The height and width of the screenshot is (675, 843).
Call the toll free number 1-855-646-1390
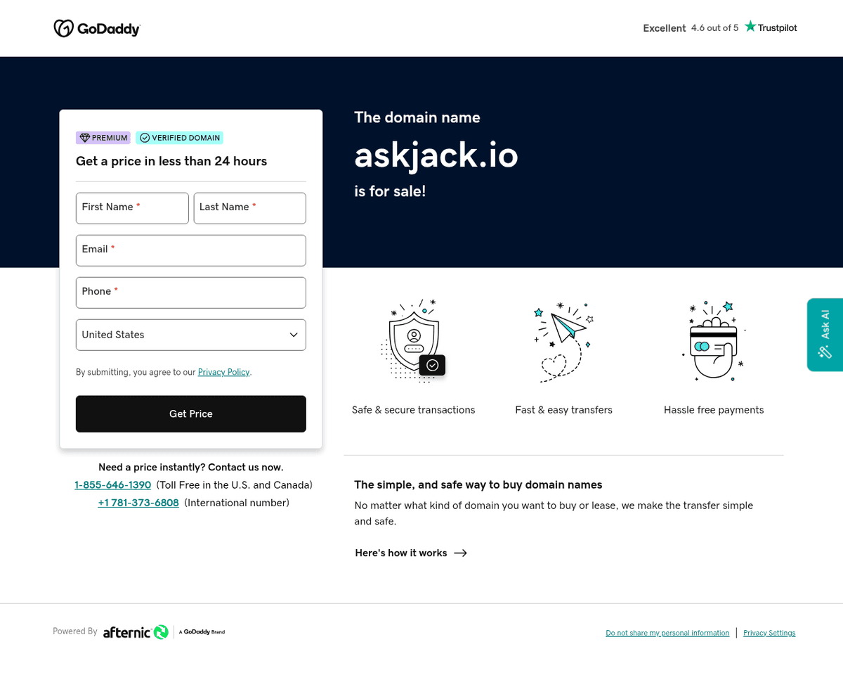point(113,485)
